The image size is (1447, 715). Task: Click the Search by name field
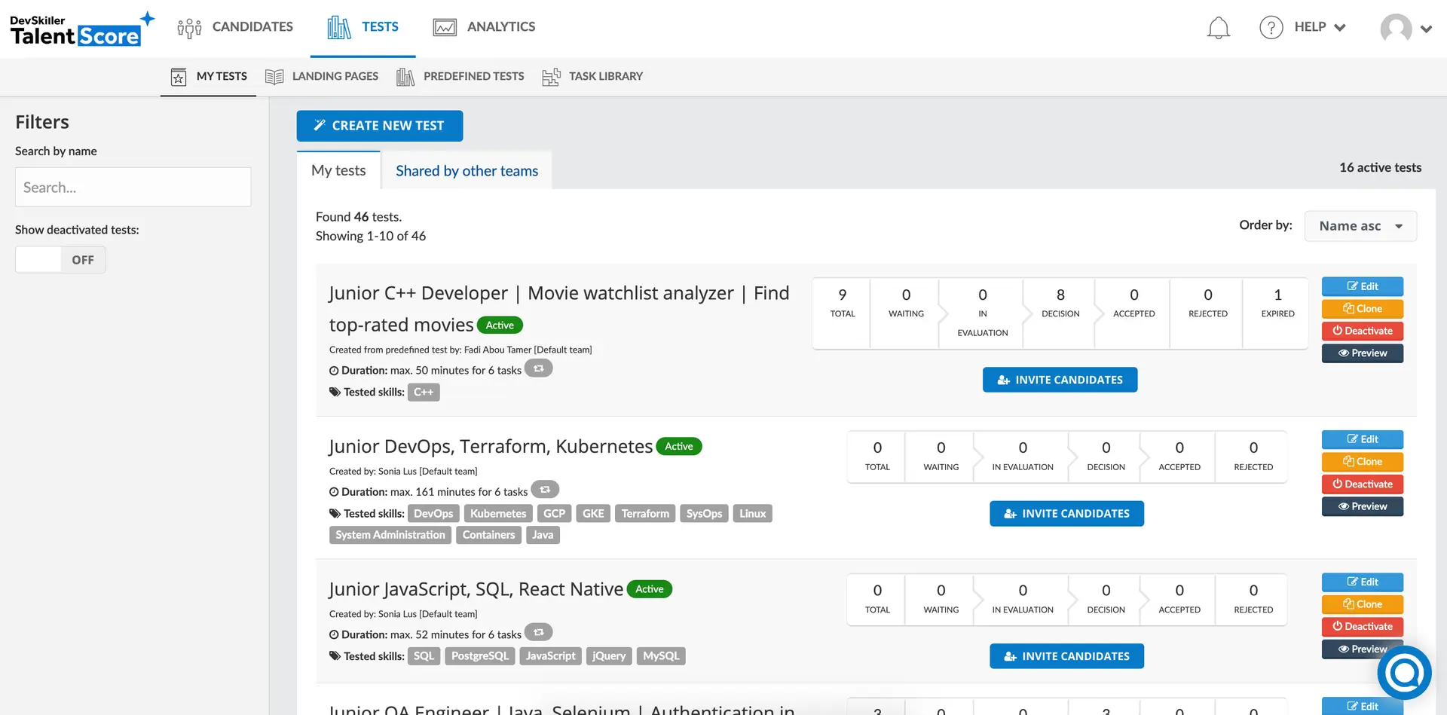coord(133,188)
